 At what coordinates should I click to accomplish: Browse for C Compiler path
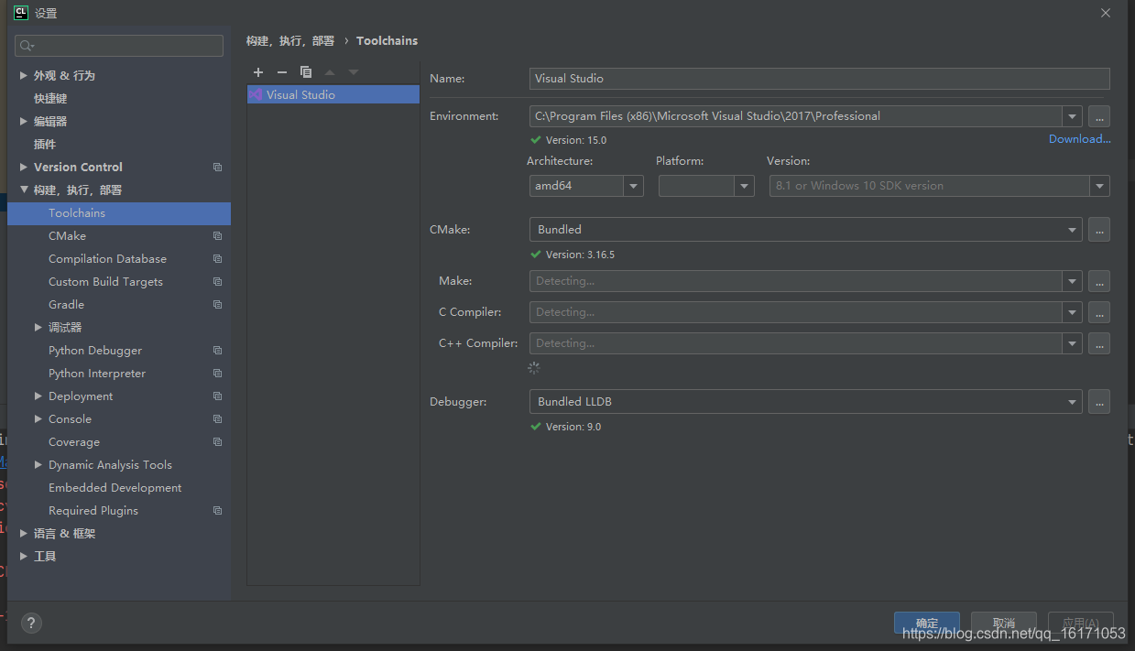pyautogui.click(x=1099, y=312)
